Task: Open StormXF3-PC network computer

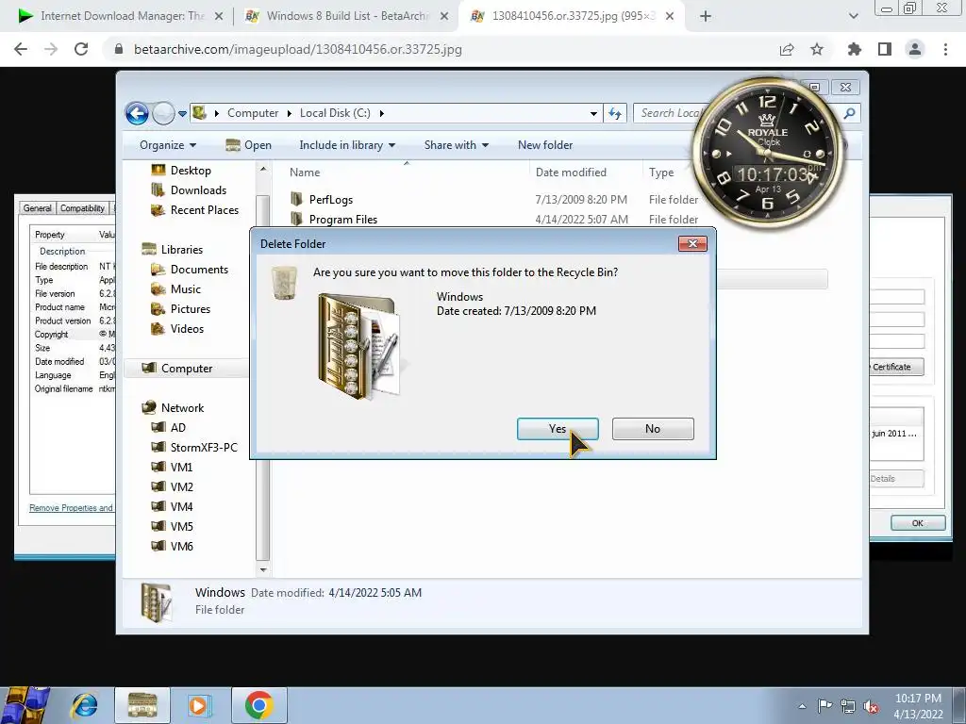Action: coord(204,448)
